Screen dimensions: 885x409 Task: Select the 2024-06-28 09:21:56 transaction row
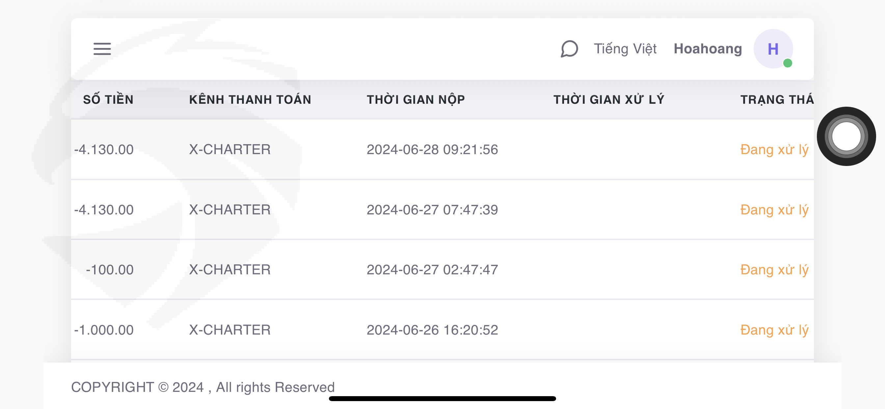click(442, 150)
